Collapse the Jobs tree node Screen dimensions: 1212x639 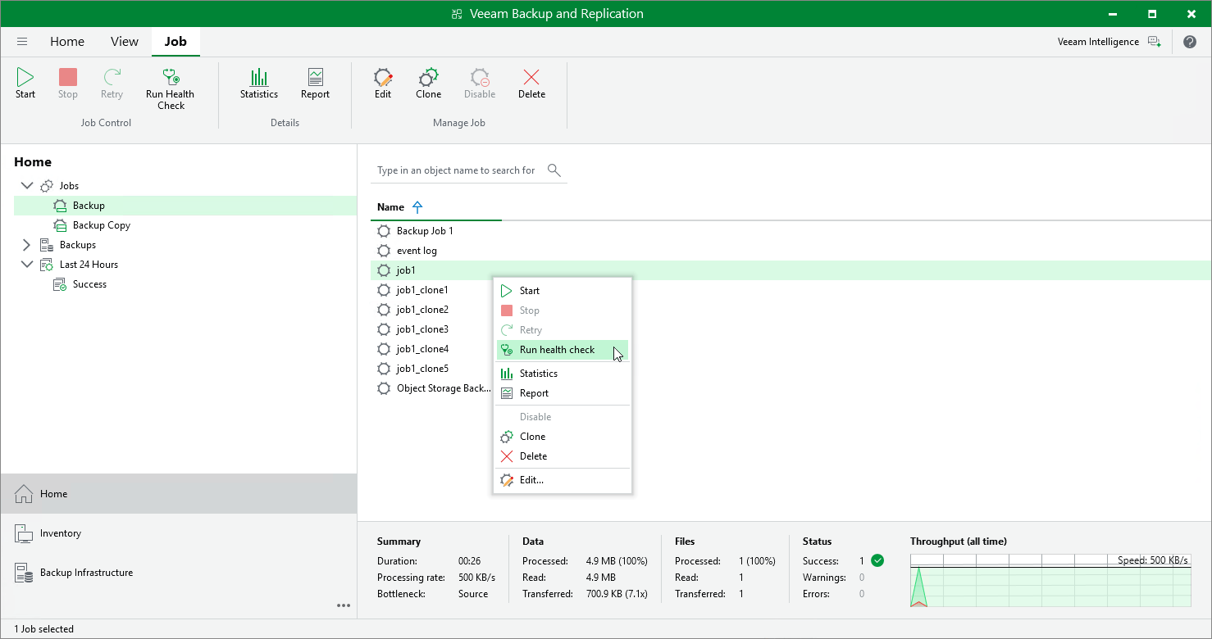coord(27,185)
